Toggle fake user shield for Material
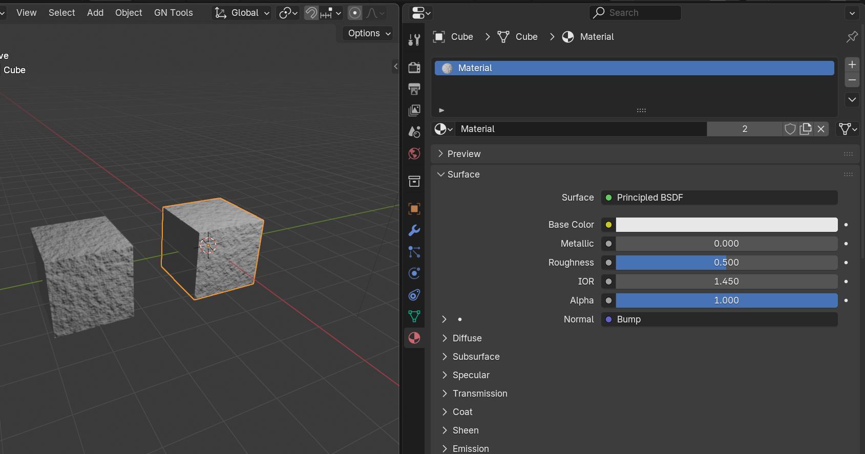Screen dimensions: 865x454 (790, 129)
